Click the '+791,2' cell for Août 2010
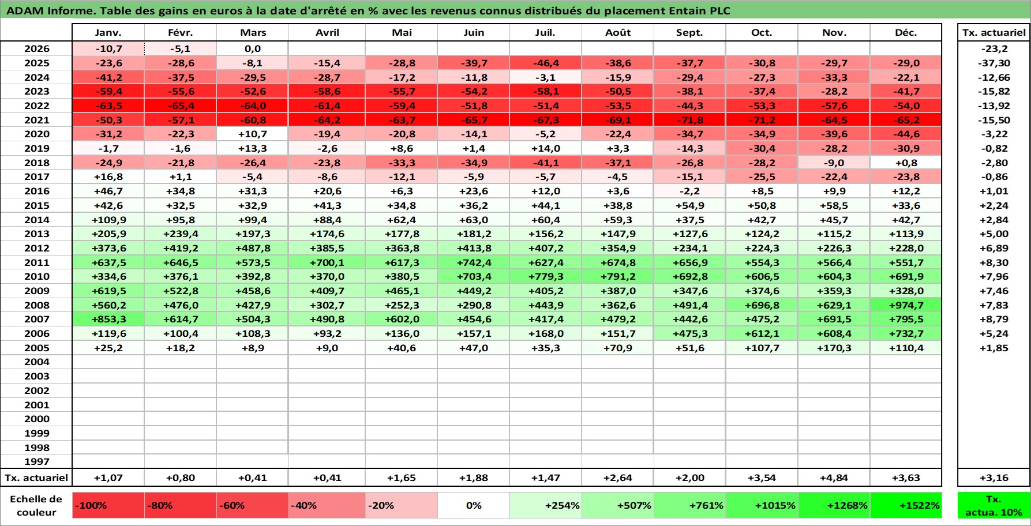 [618, 276]
